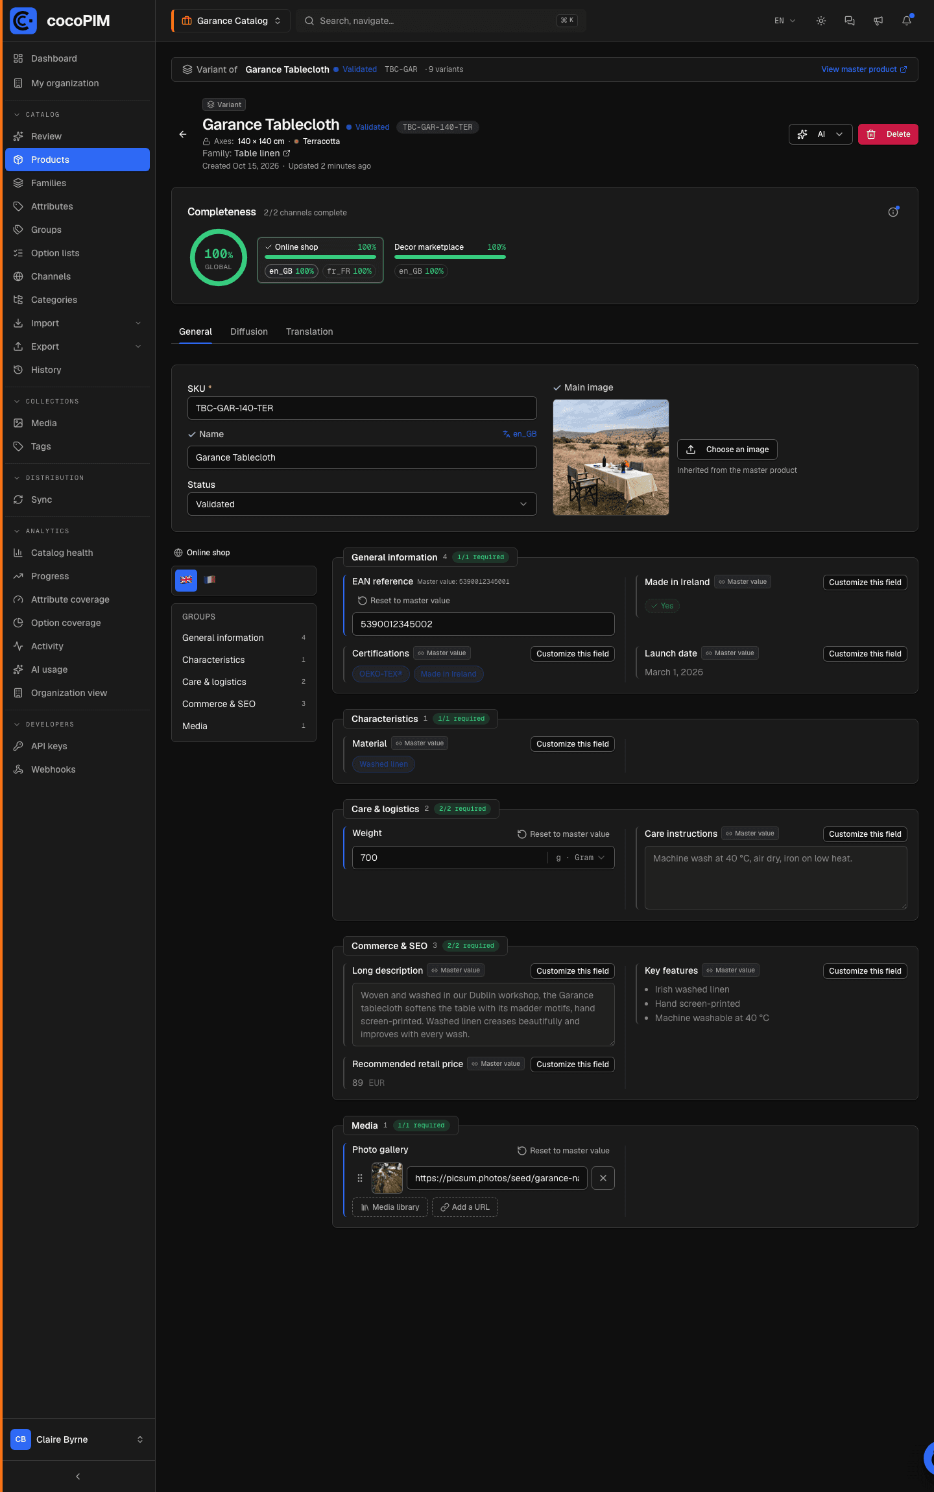The height and width of the screenshot is (1492, 934).
Task: Open the Status Validated dropdown
Action: tap(362, 504)
